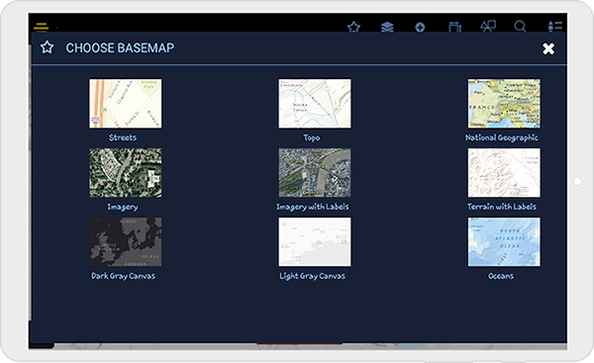
Task: Select the Oceans basemap thumbnail
Action: tap(504, 242)
